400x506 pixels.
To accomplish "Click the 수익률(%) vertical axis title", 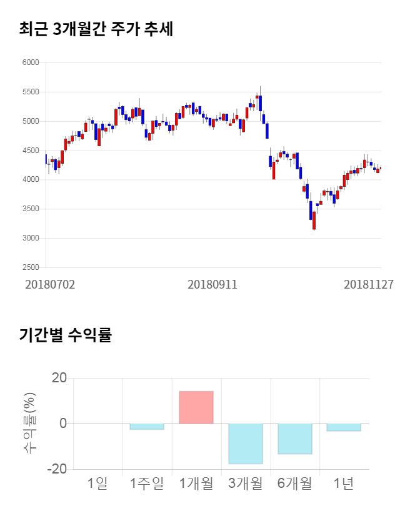I will pos(29,422).
